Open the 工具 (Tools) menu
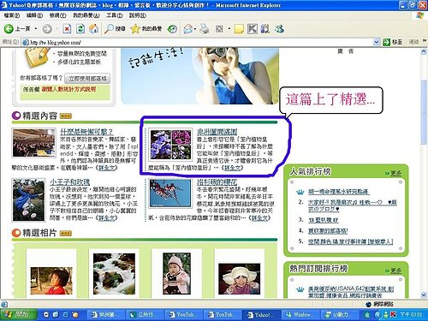 (x=115, y=15)
